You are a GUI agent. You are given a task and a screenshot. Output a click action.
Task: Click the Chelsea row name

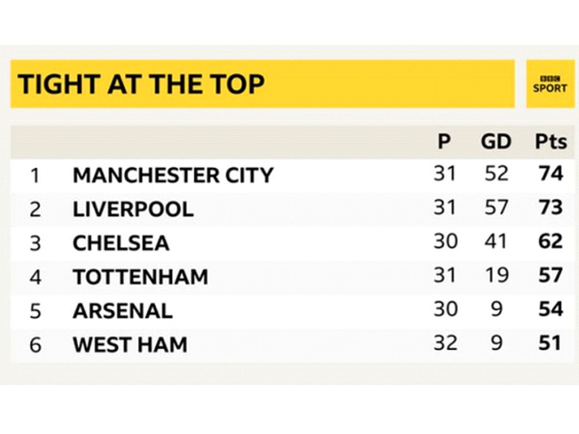(121, 243)
